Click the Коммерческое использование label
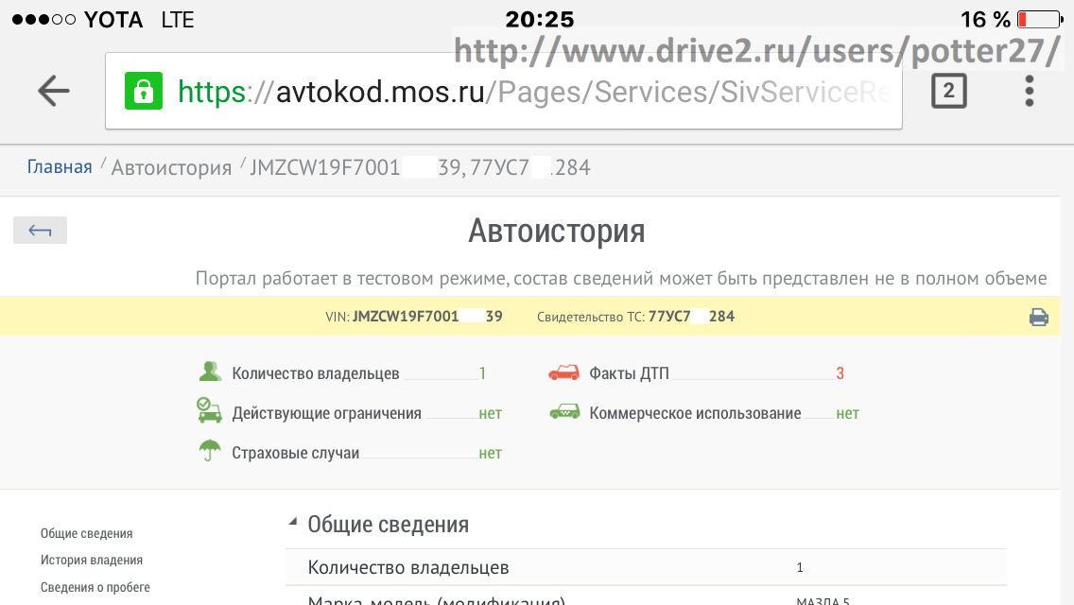The width and height of the screenshot is (1074, 605). click(695, 413)
